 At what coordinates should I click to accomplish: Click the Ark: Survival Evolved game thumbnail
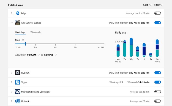coord(18,23)
